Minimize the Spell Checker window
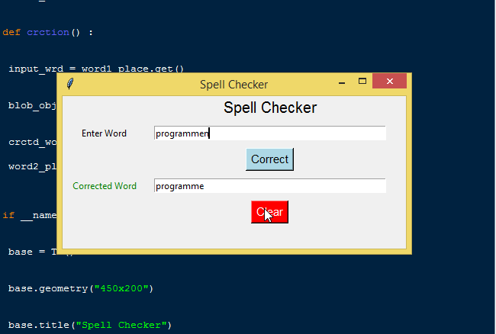Viewport: 496px width, 334px height. click(343, 82)
